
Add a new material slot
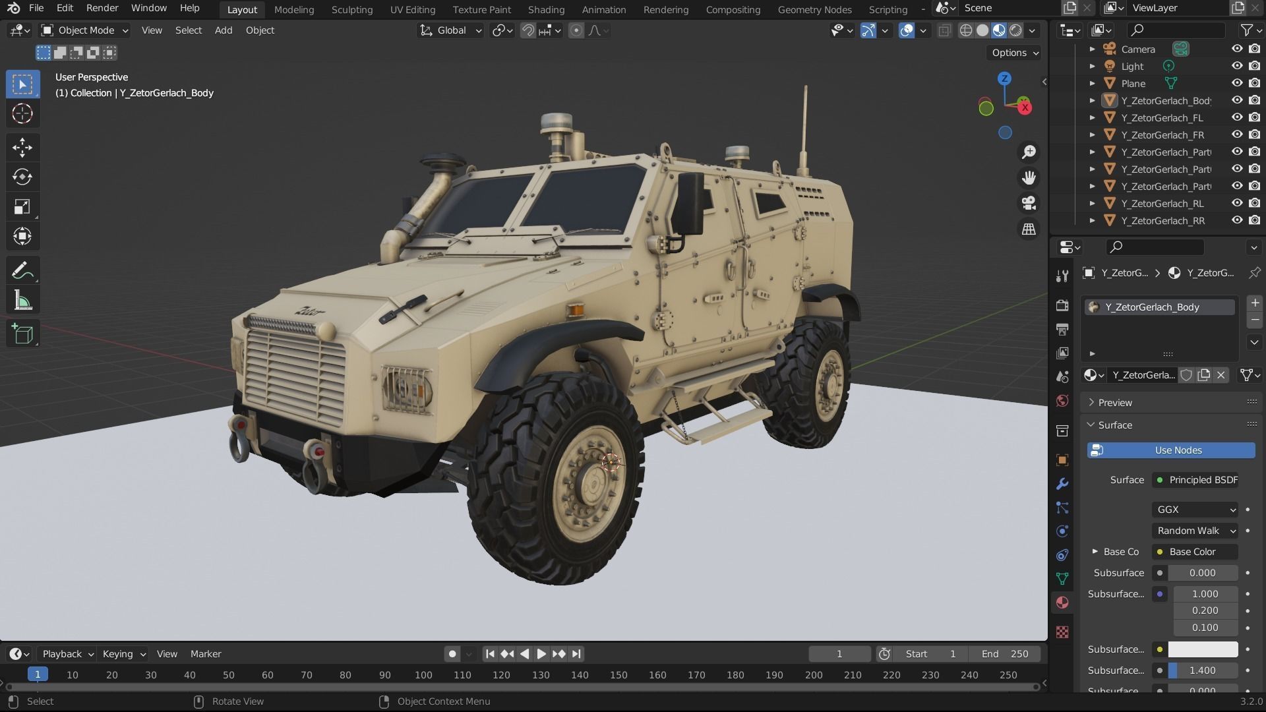(1255, 303)
